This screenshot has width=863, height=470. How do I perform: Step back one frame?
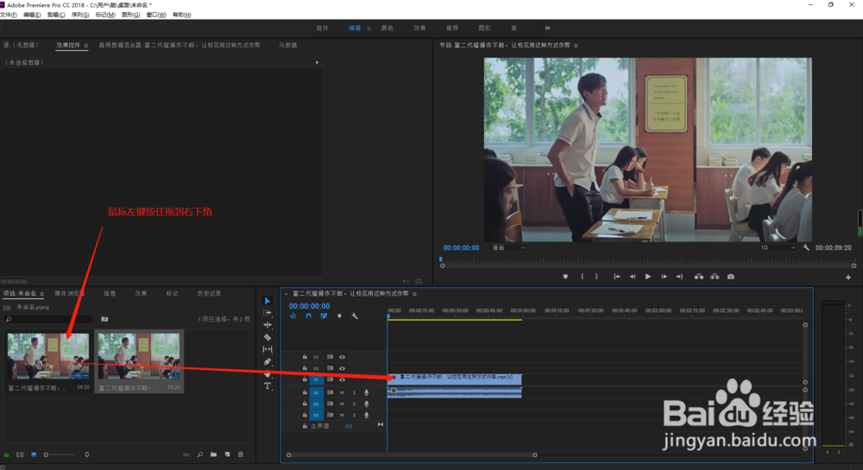[x=633, y=277]
